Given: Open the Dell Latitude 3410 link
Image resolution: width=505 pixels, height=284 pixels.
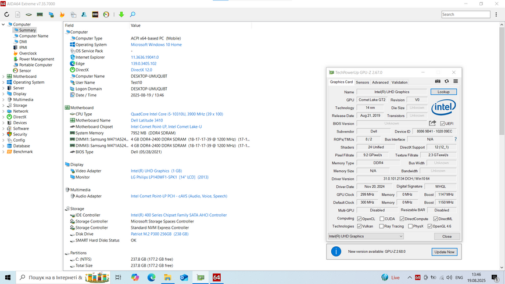Looking at the screenshot, I should point(147,120).
